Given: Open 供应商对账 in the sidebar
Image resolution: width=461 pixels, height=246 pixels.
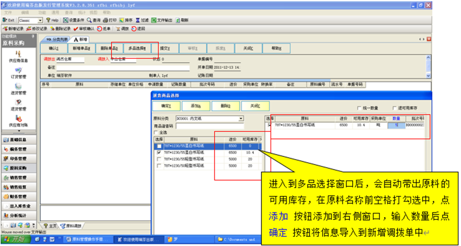Looking at the screenshot, I should [18, 121].
